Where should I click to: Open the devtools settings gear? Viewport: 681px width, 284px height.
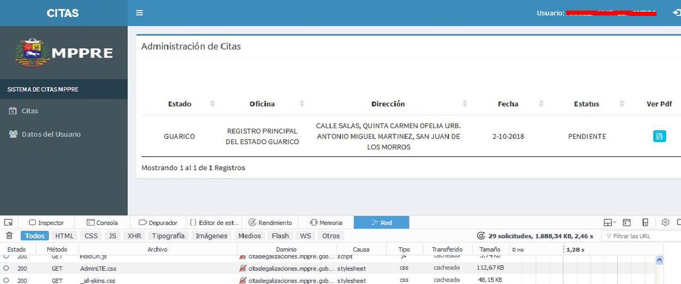pyautogui.click(x=666, y=222)
